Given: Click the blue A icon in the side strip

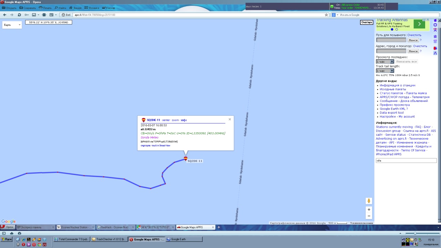Looking at the screenshot, I should (435, 53).
